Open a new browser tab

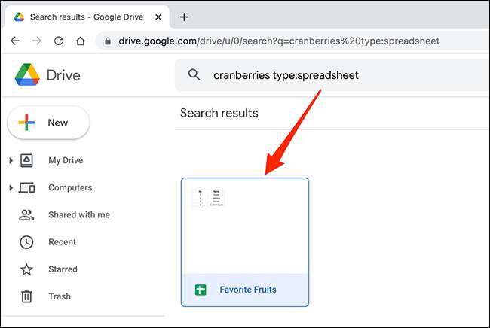click(185, 17)
